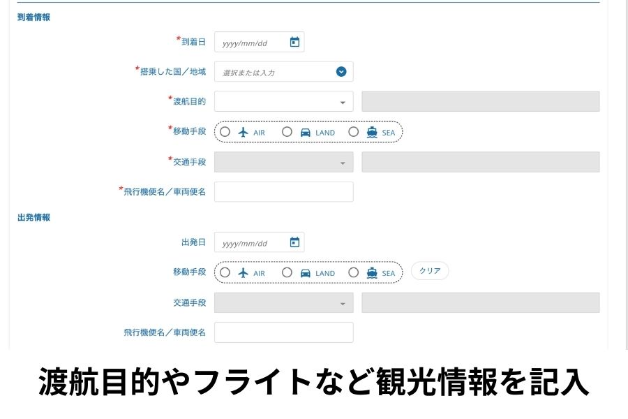Open the 到着日 calendar picker icon

(x=296, y=41)
